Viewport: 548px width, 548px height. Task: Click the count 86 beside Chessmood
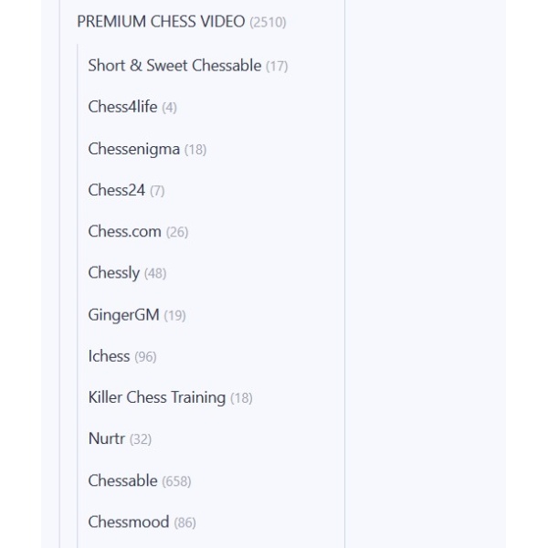184,523
